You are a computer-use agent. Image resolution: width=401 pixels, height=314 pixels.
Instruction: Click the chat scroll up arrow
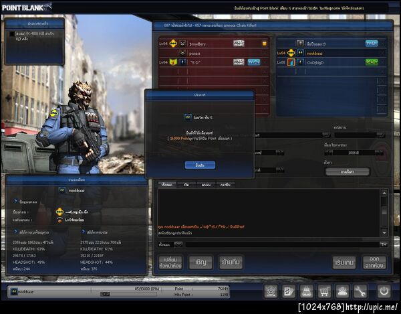coord(384,193)
